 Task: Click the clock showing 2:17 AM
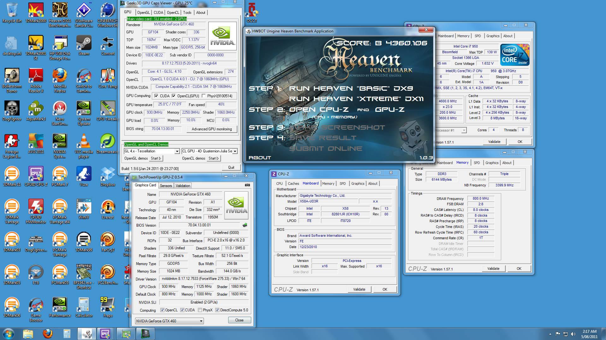coord(589,331)
